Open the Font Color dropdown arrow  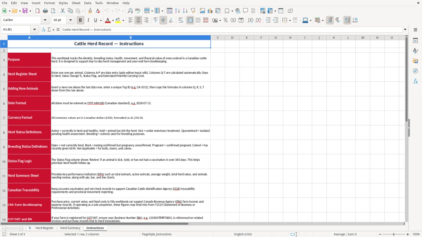click(x=113, y=20)
